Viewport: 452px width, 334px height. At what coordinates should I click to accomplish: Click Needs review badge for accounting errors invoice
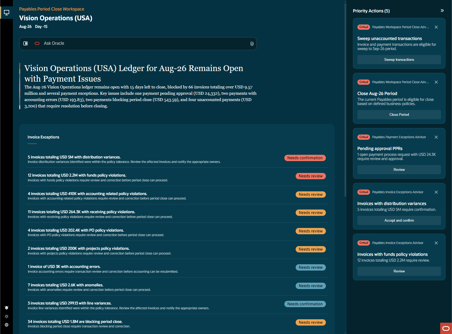(311, 267)
